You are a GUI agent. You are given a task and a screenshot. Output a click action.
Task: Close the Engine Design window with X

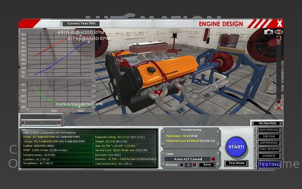pos(279,23)
